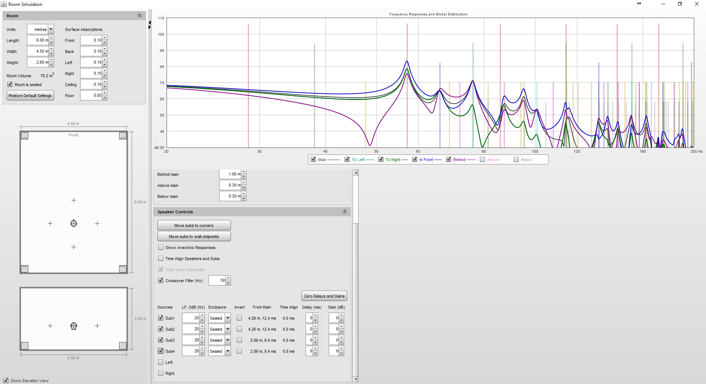This screenshot has height=384, width=706.
Task: Select front-left corner subwoofer in plan view
Action: pyautogui.click(x=25, y=136)
